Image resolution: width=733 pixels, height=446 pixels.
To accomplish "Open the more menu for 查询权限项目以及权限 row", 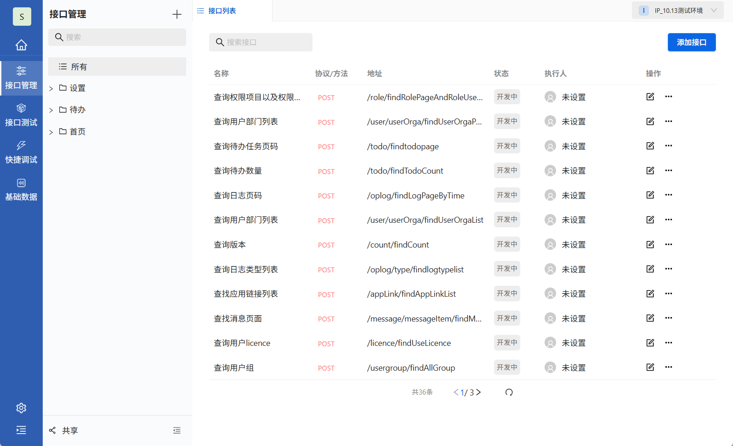I will pos(669,96).
